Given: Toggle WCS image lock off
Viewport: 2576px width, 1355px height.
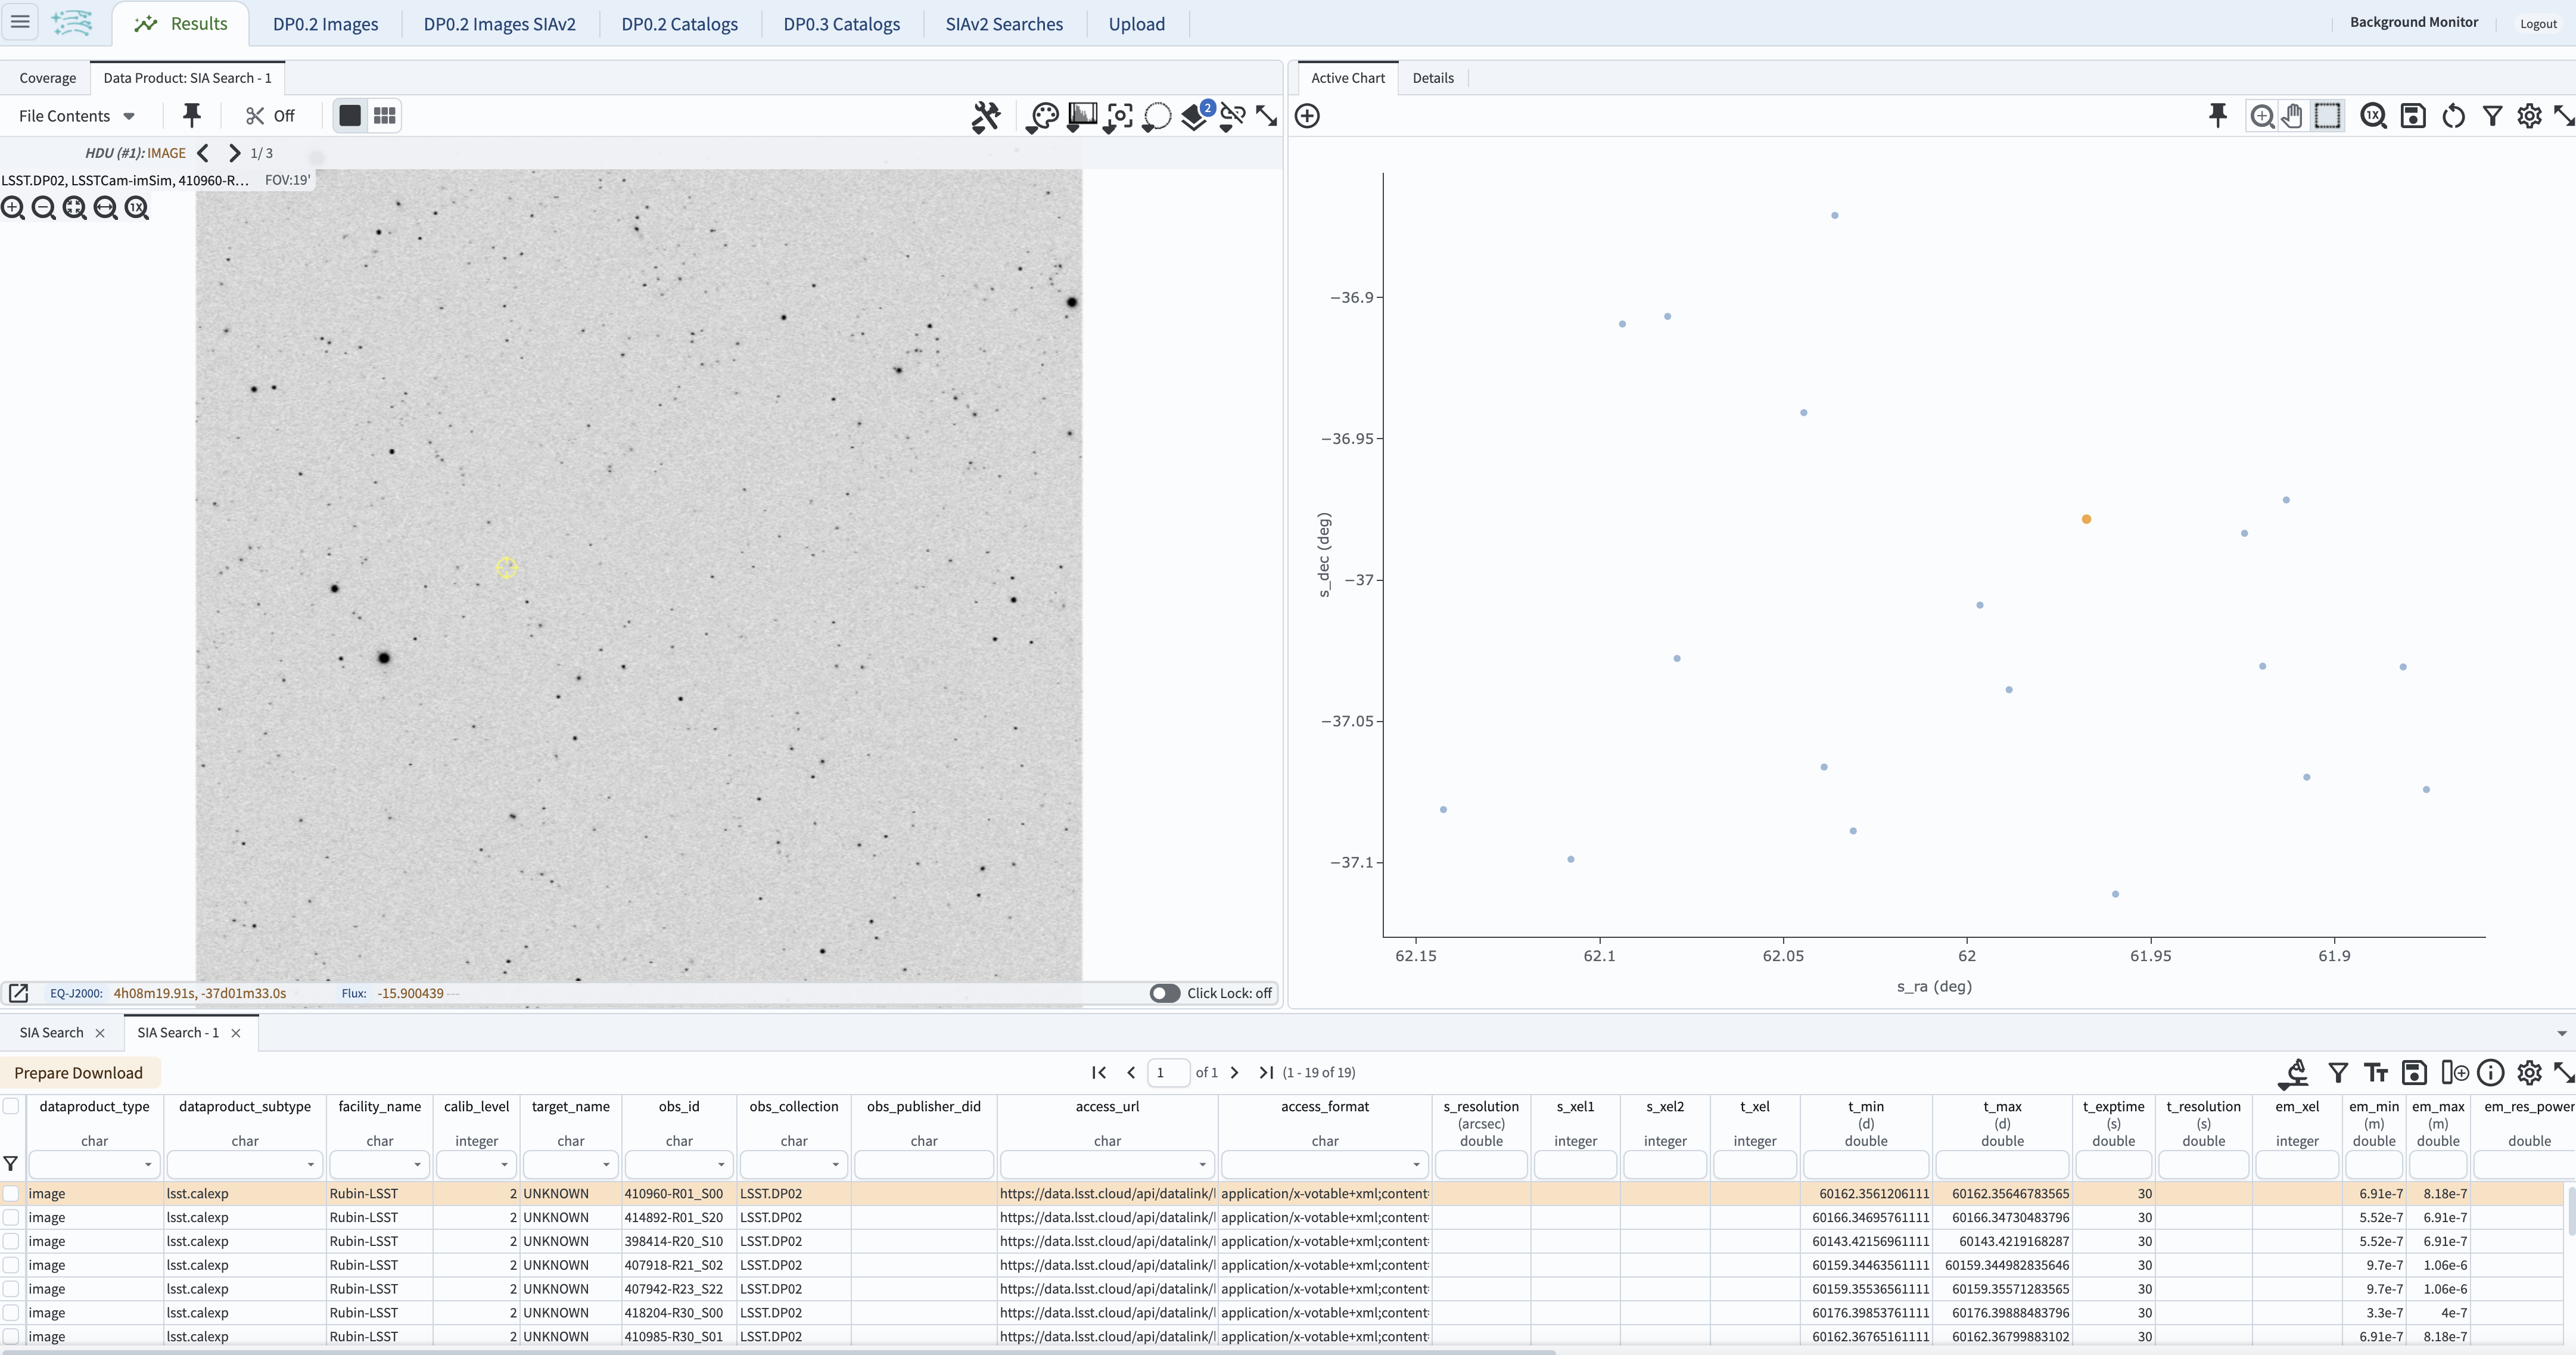Looking at the screenshot, I should (x=1232, y=116).
